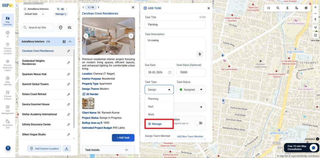Edit Stellar Academy International pencil icon
Screen dimensions: 320x158
tap(68, 114)
